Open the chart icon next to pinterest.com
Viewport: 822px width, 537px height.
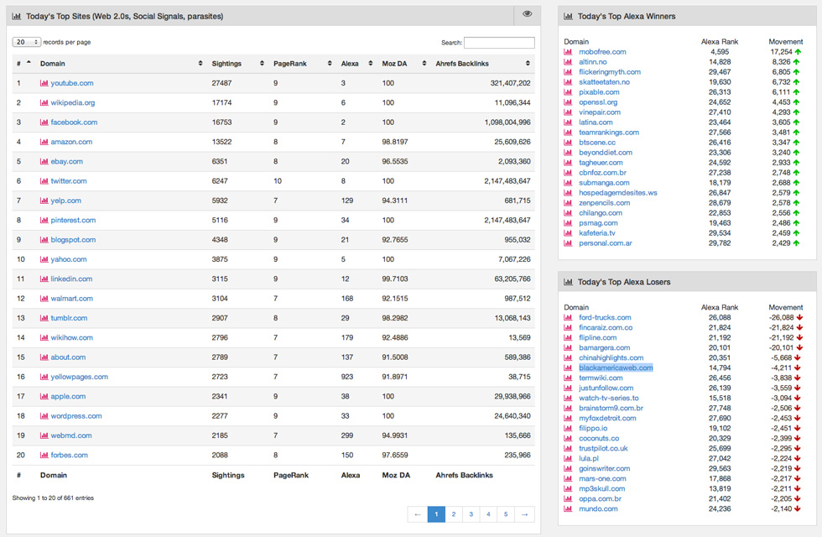coord(44,220)
